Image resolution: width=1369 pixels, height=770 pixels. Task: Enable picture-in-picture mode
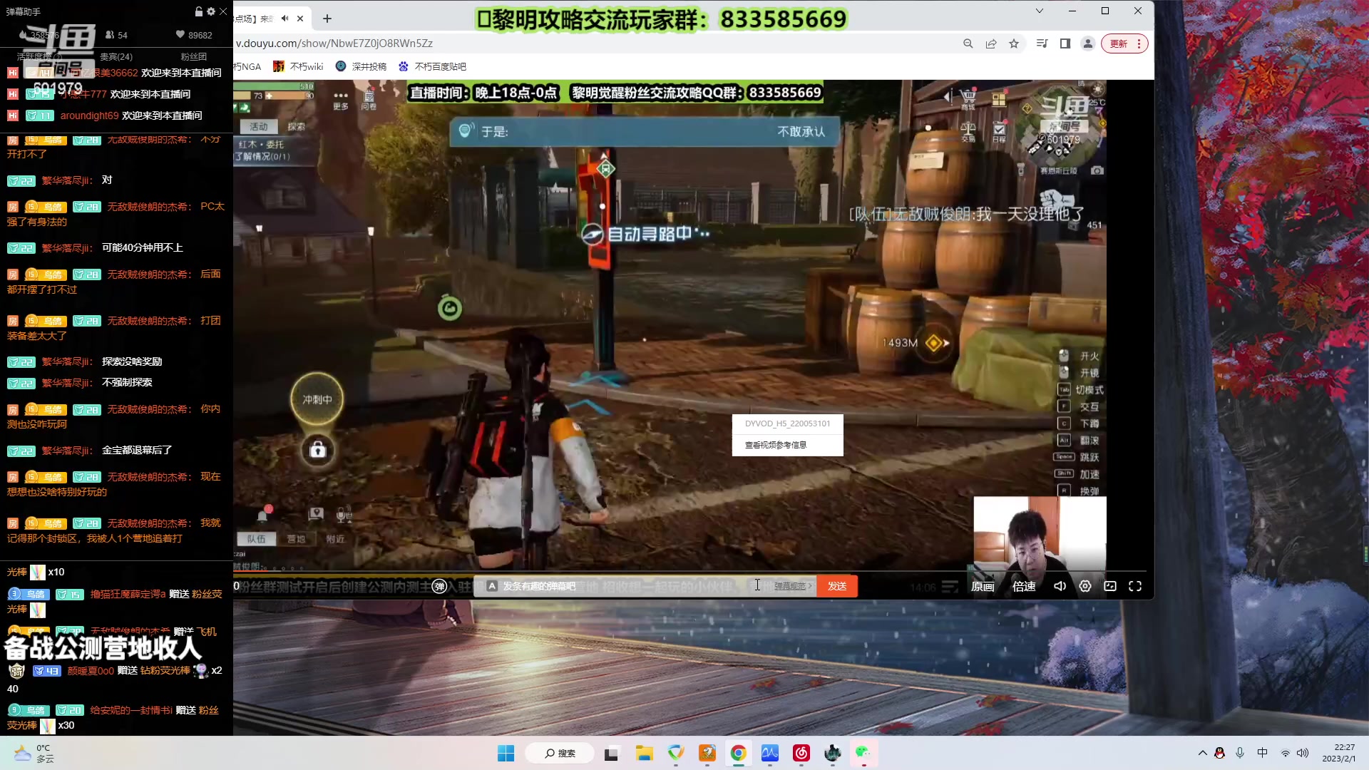(1110, 586)
